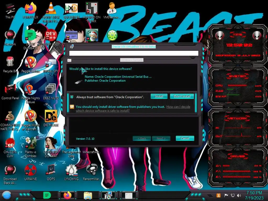Click the VirtualBox Setup title bar icon
The image size is (268, 201).
click(72, 47)
